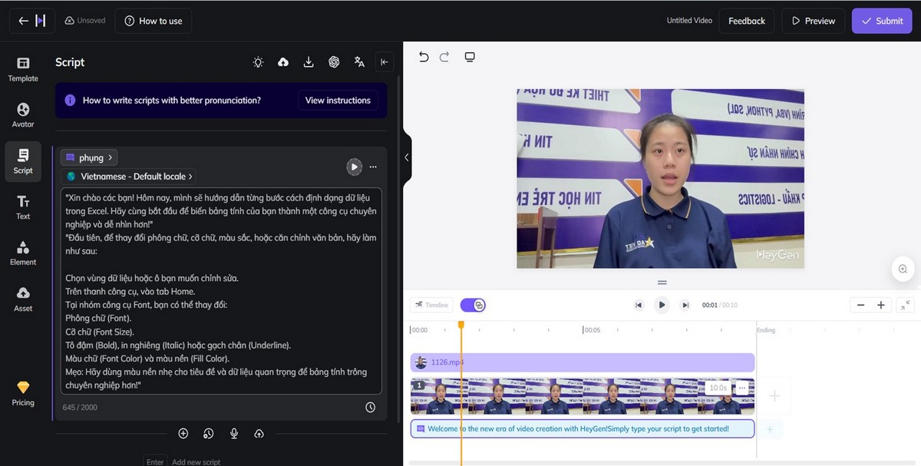Click the orange playhead marker
The height and width of the screenshot is (466, 921).
(x=461, y=324)
